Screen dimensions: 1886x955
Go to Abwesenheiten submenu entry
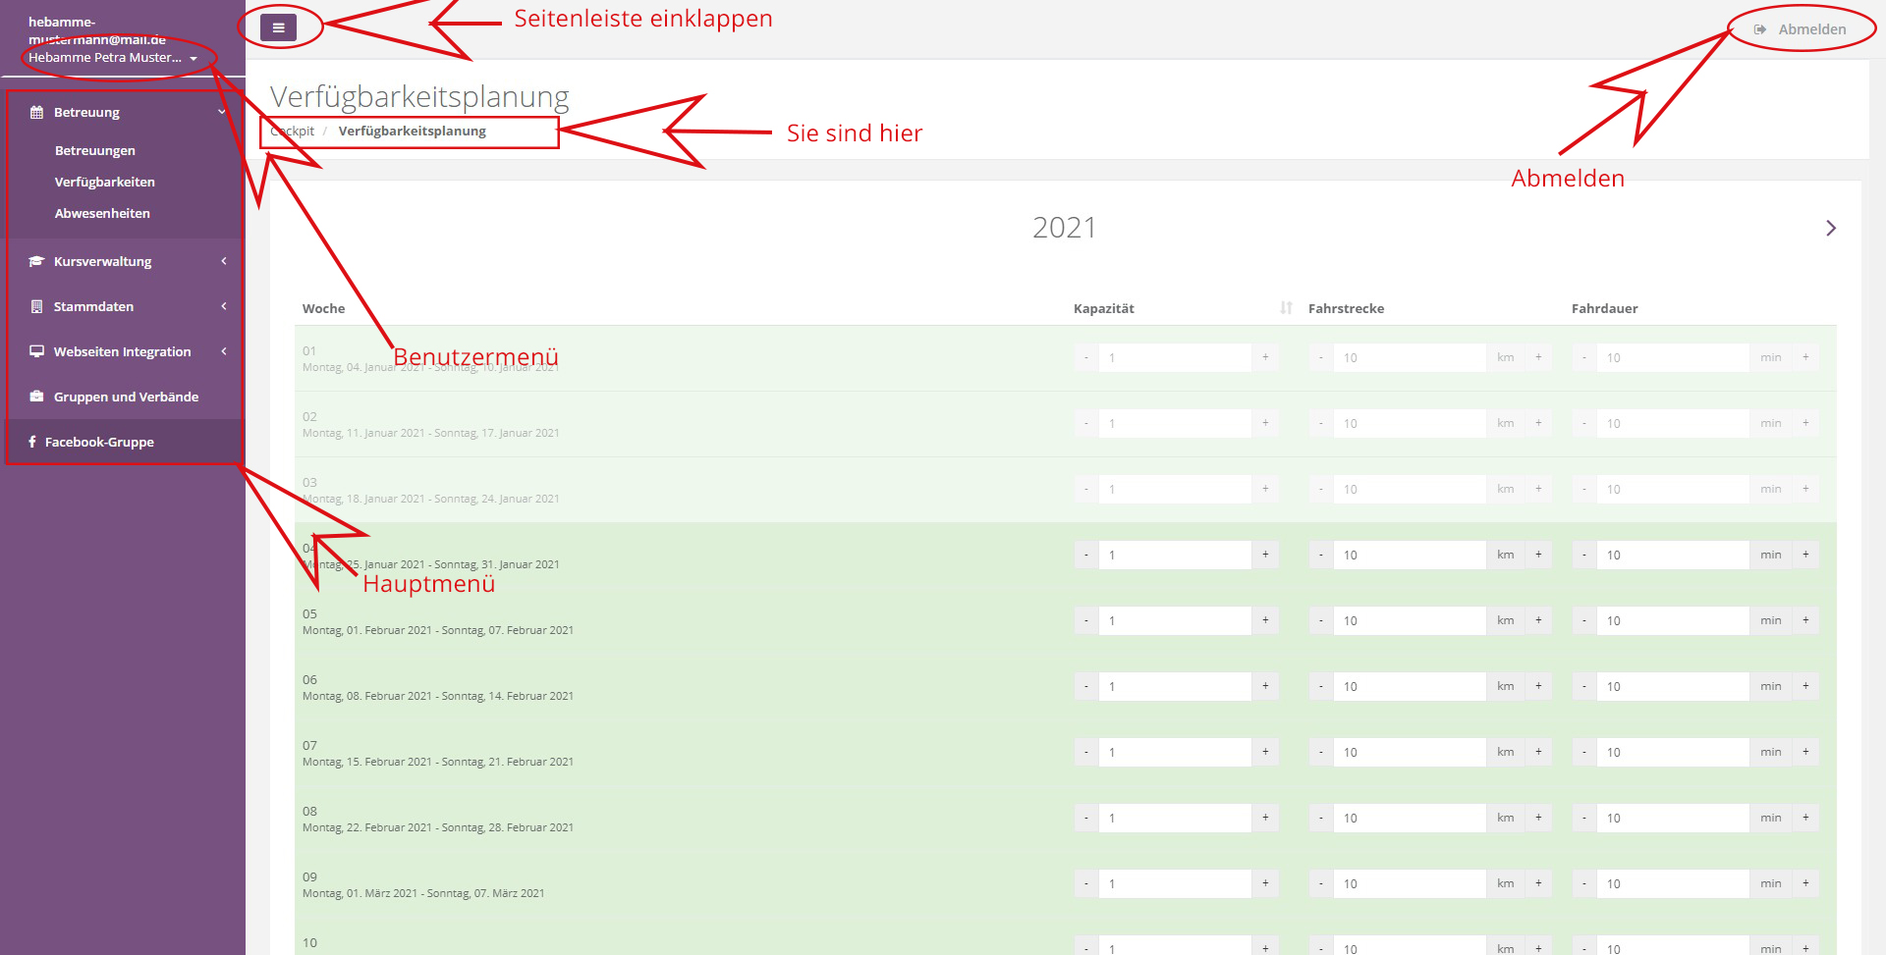pos(102,214)
